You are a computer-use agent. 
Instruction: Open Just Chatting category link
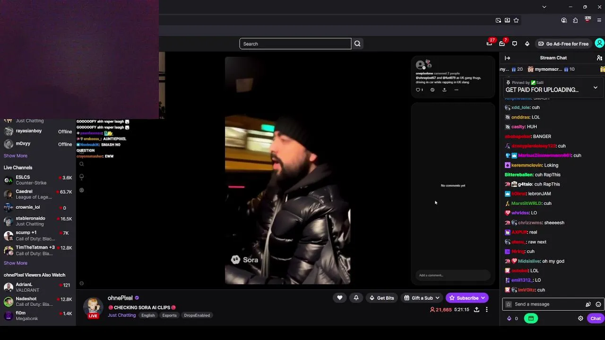pos(121,315)
